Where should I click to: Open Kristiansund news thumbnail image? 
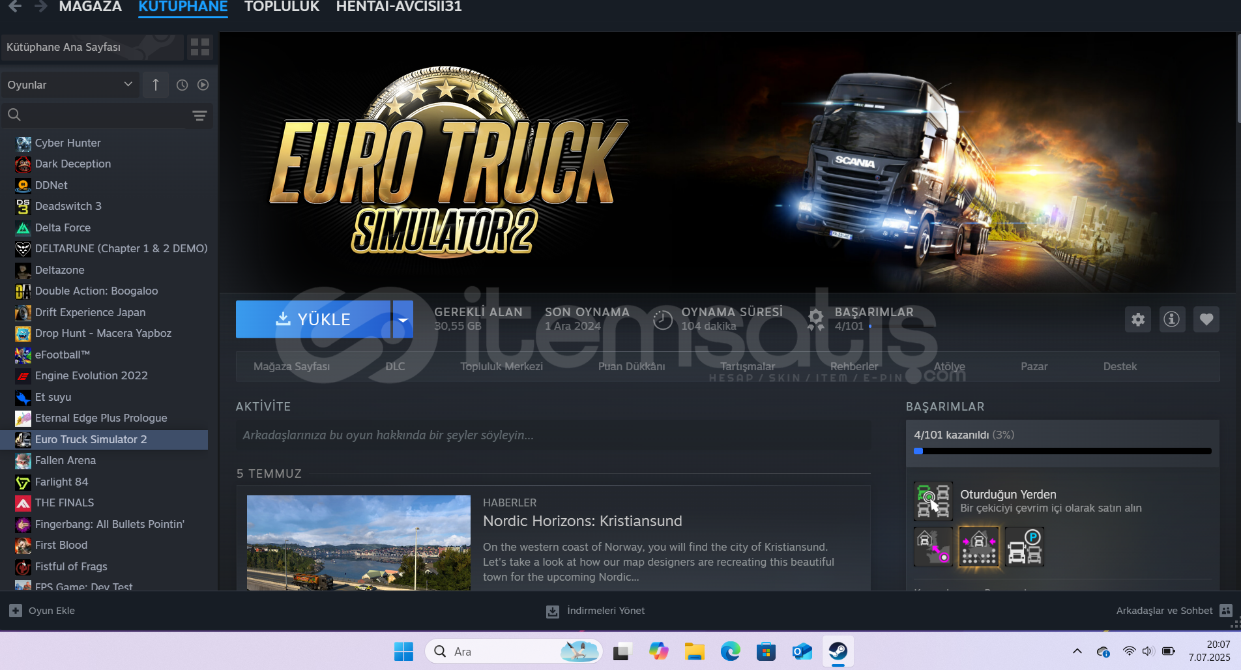coord(358,543)
